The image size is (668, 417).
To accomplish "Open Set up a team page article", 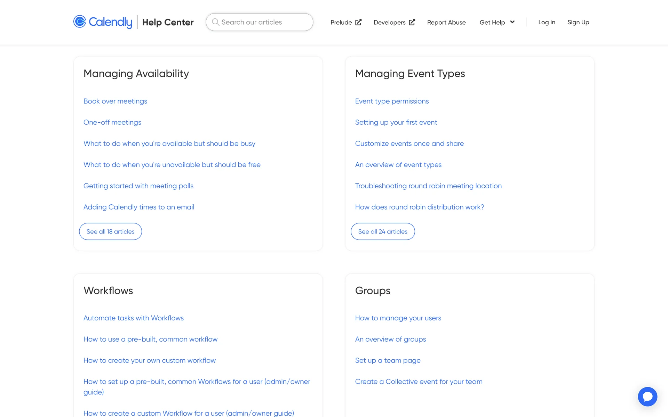I will [x=388, y=360].
